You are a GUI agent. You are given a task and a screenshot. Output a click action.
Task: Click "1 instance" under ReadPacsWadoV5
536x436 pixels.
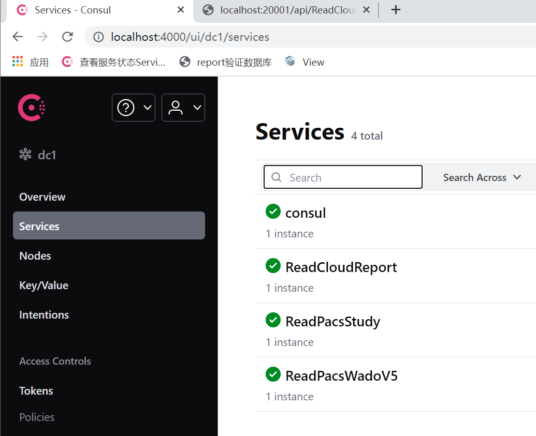point(289,396)
